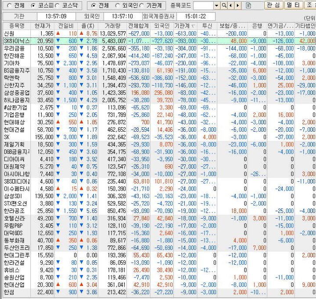Image resolution: width=316 pixels, height=299 pixels.
Task: Select the 하나금융지 stock row
Action: 159,100
